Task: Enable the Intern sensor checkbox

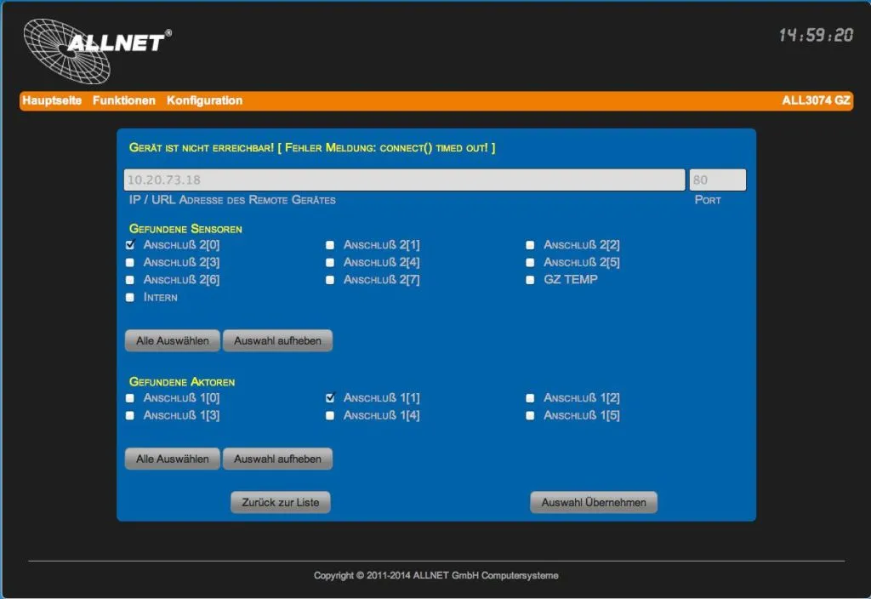Action: [x=129, y=298]
